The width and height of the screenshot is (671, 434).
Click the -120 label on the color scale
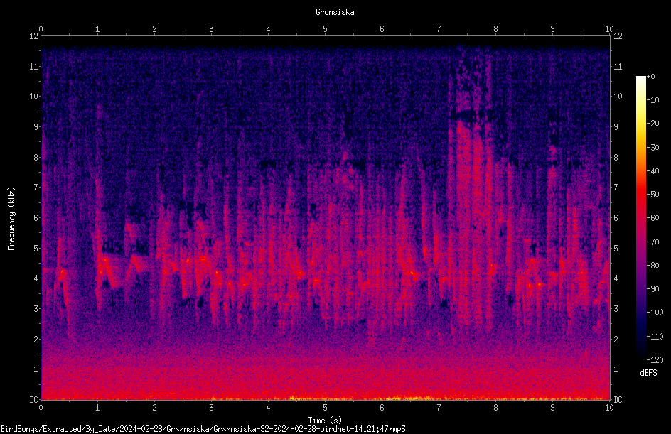(x=655, y=359)
